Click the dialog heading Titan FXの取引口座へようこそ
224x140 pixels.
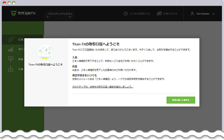(96, 44)
